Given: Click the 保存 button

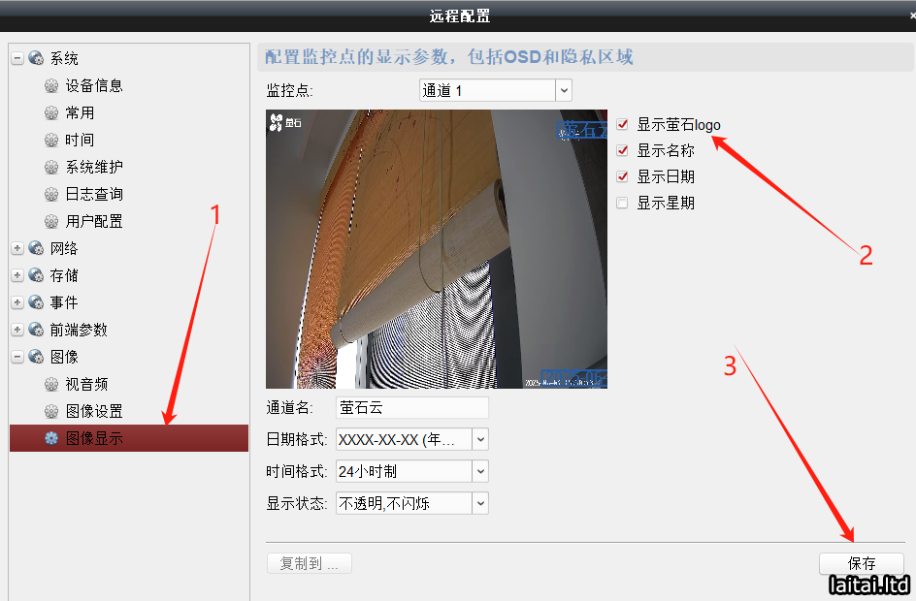Looking at the screenshot, I should 862,563.
